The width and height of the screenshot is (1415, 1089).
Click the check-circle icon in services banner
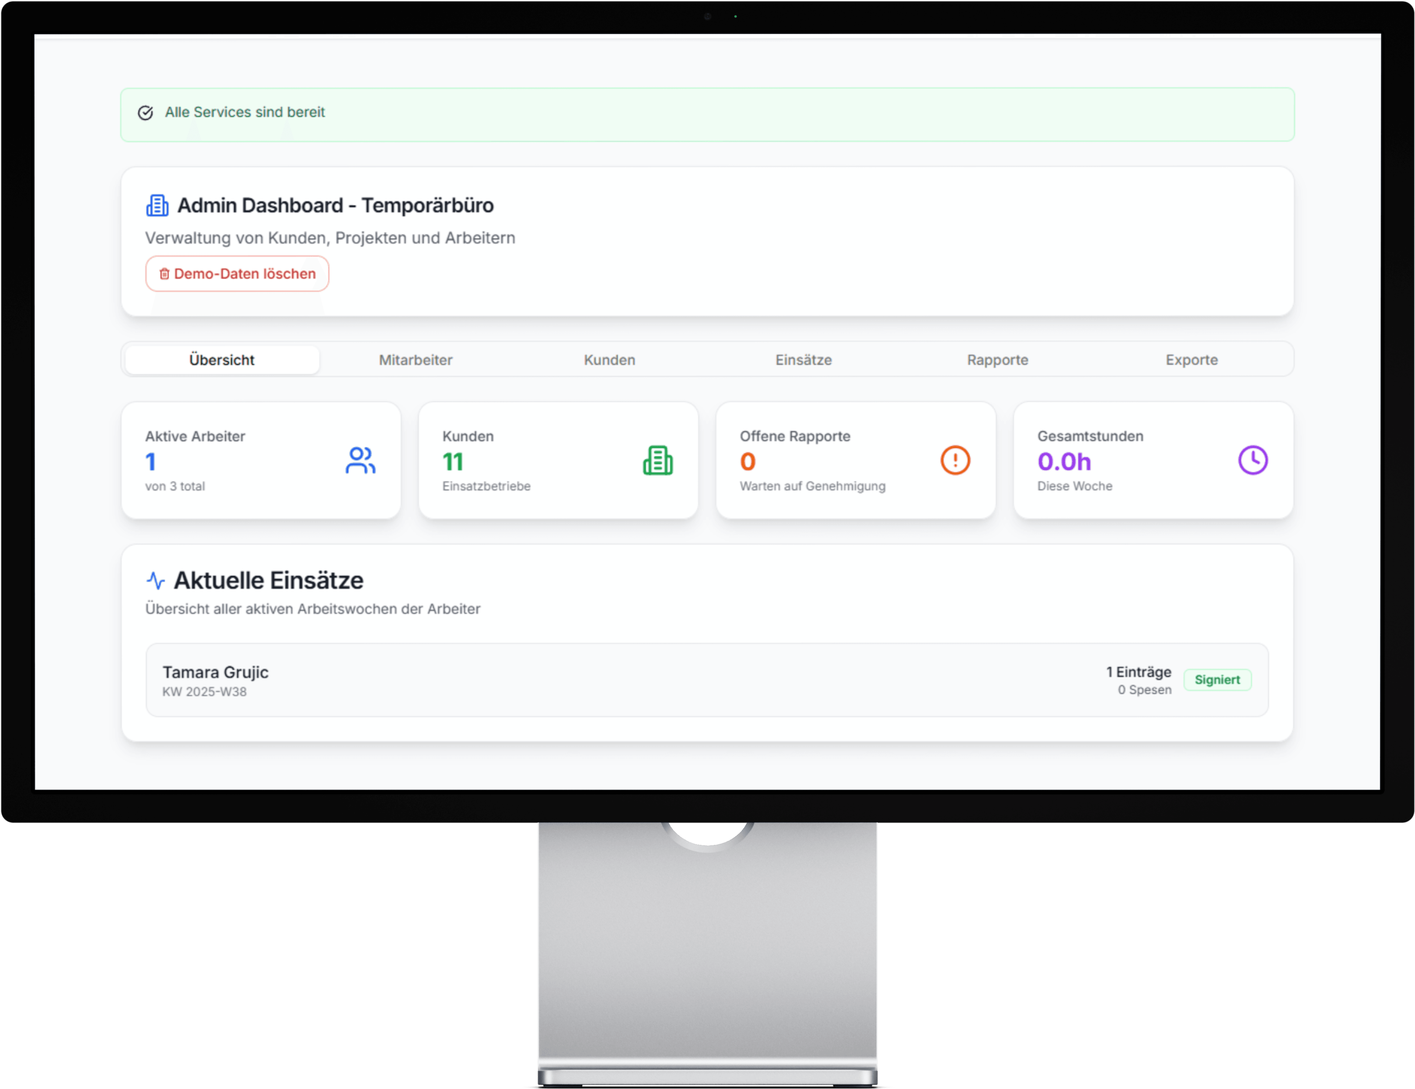pos(146,113)
